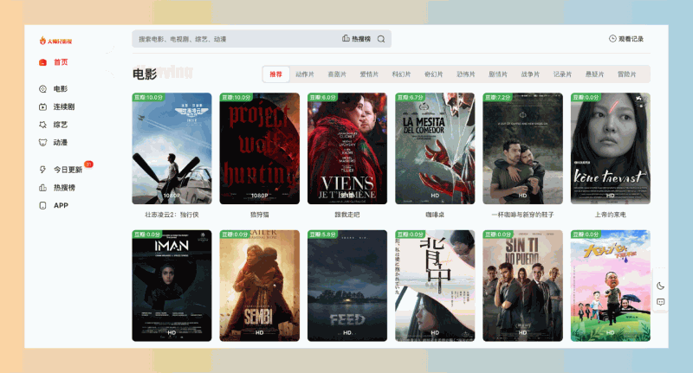The height and width of the screenshot is (373, 693).
Task: Go to 首页 home in sidebar
Action: 54,62
